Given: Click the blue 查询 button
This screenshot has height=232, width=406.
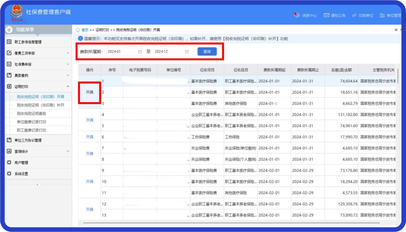Looking at the screenshot, I should (207, 52).
